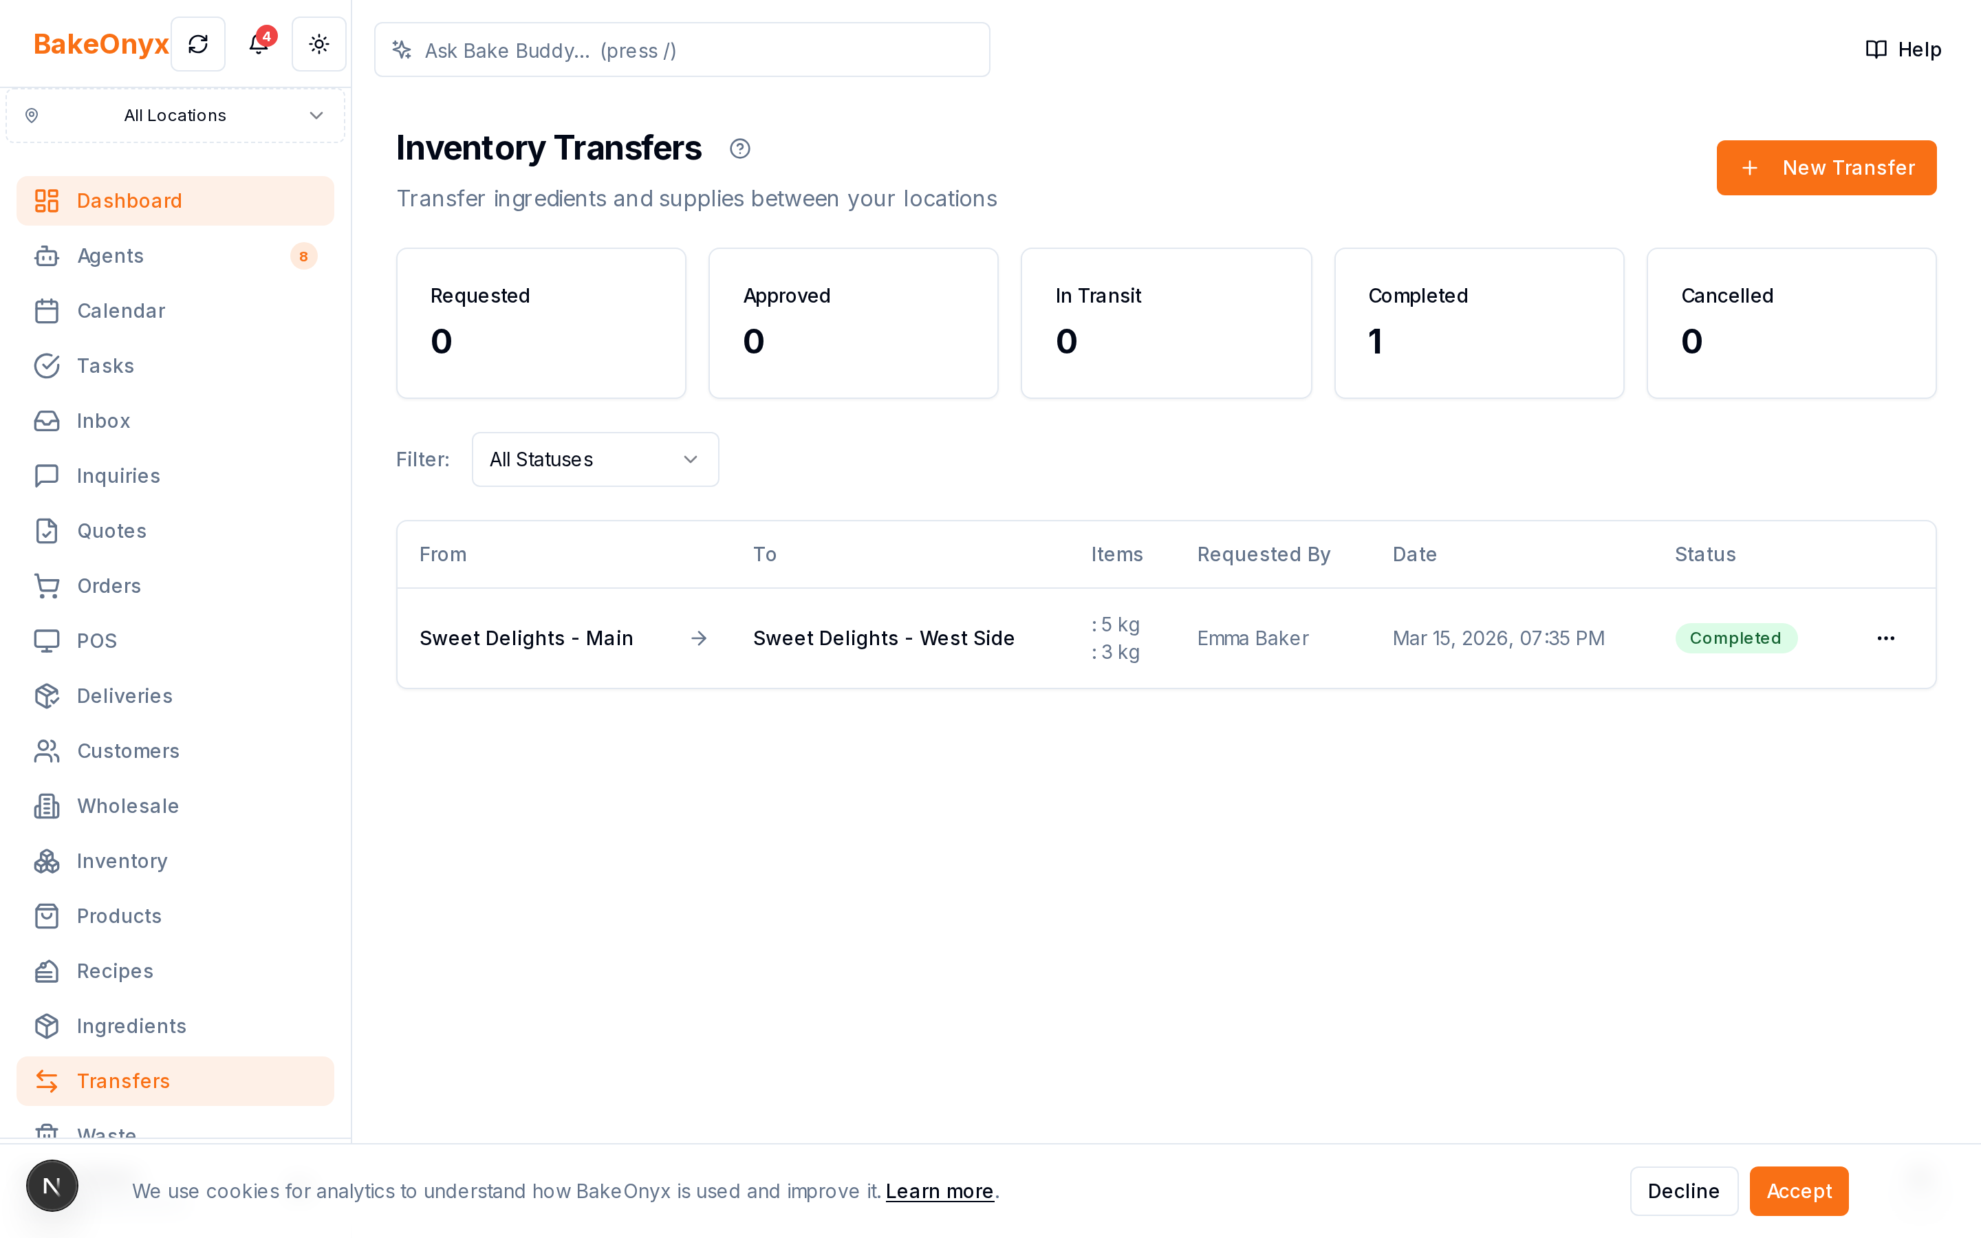Screen dimensions: 1981x1238
Task: Click the refresh sync icon button
Action: (x=198, y=44)
